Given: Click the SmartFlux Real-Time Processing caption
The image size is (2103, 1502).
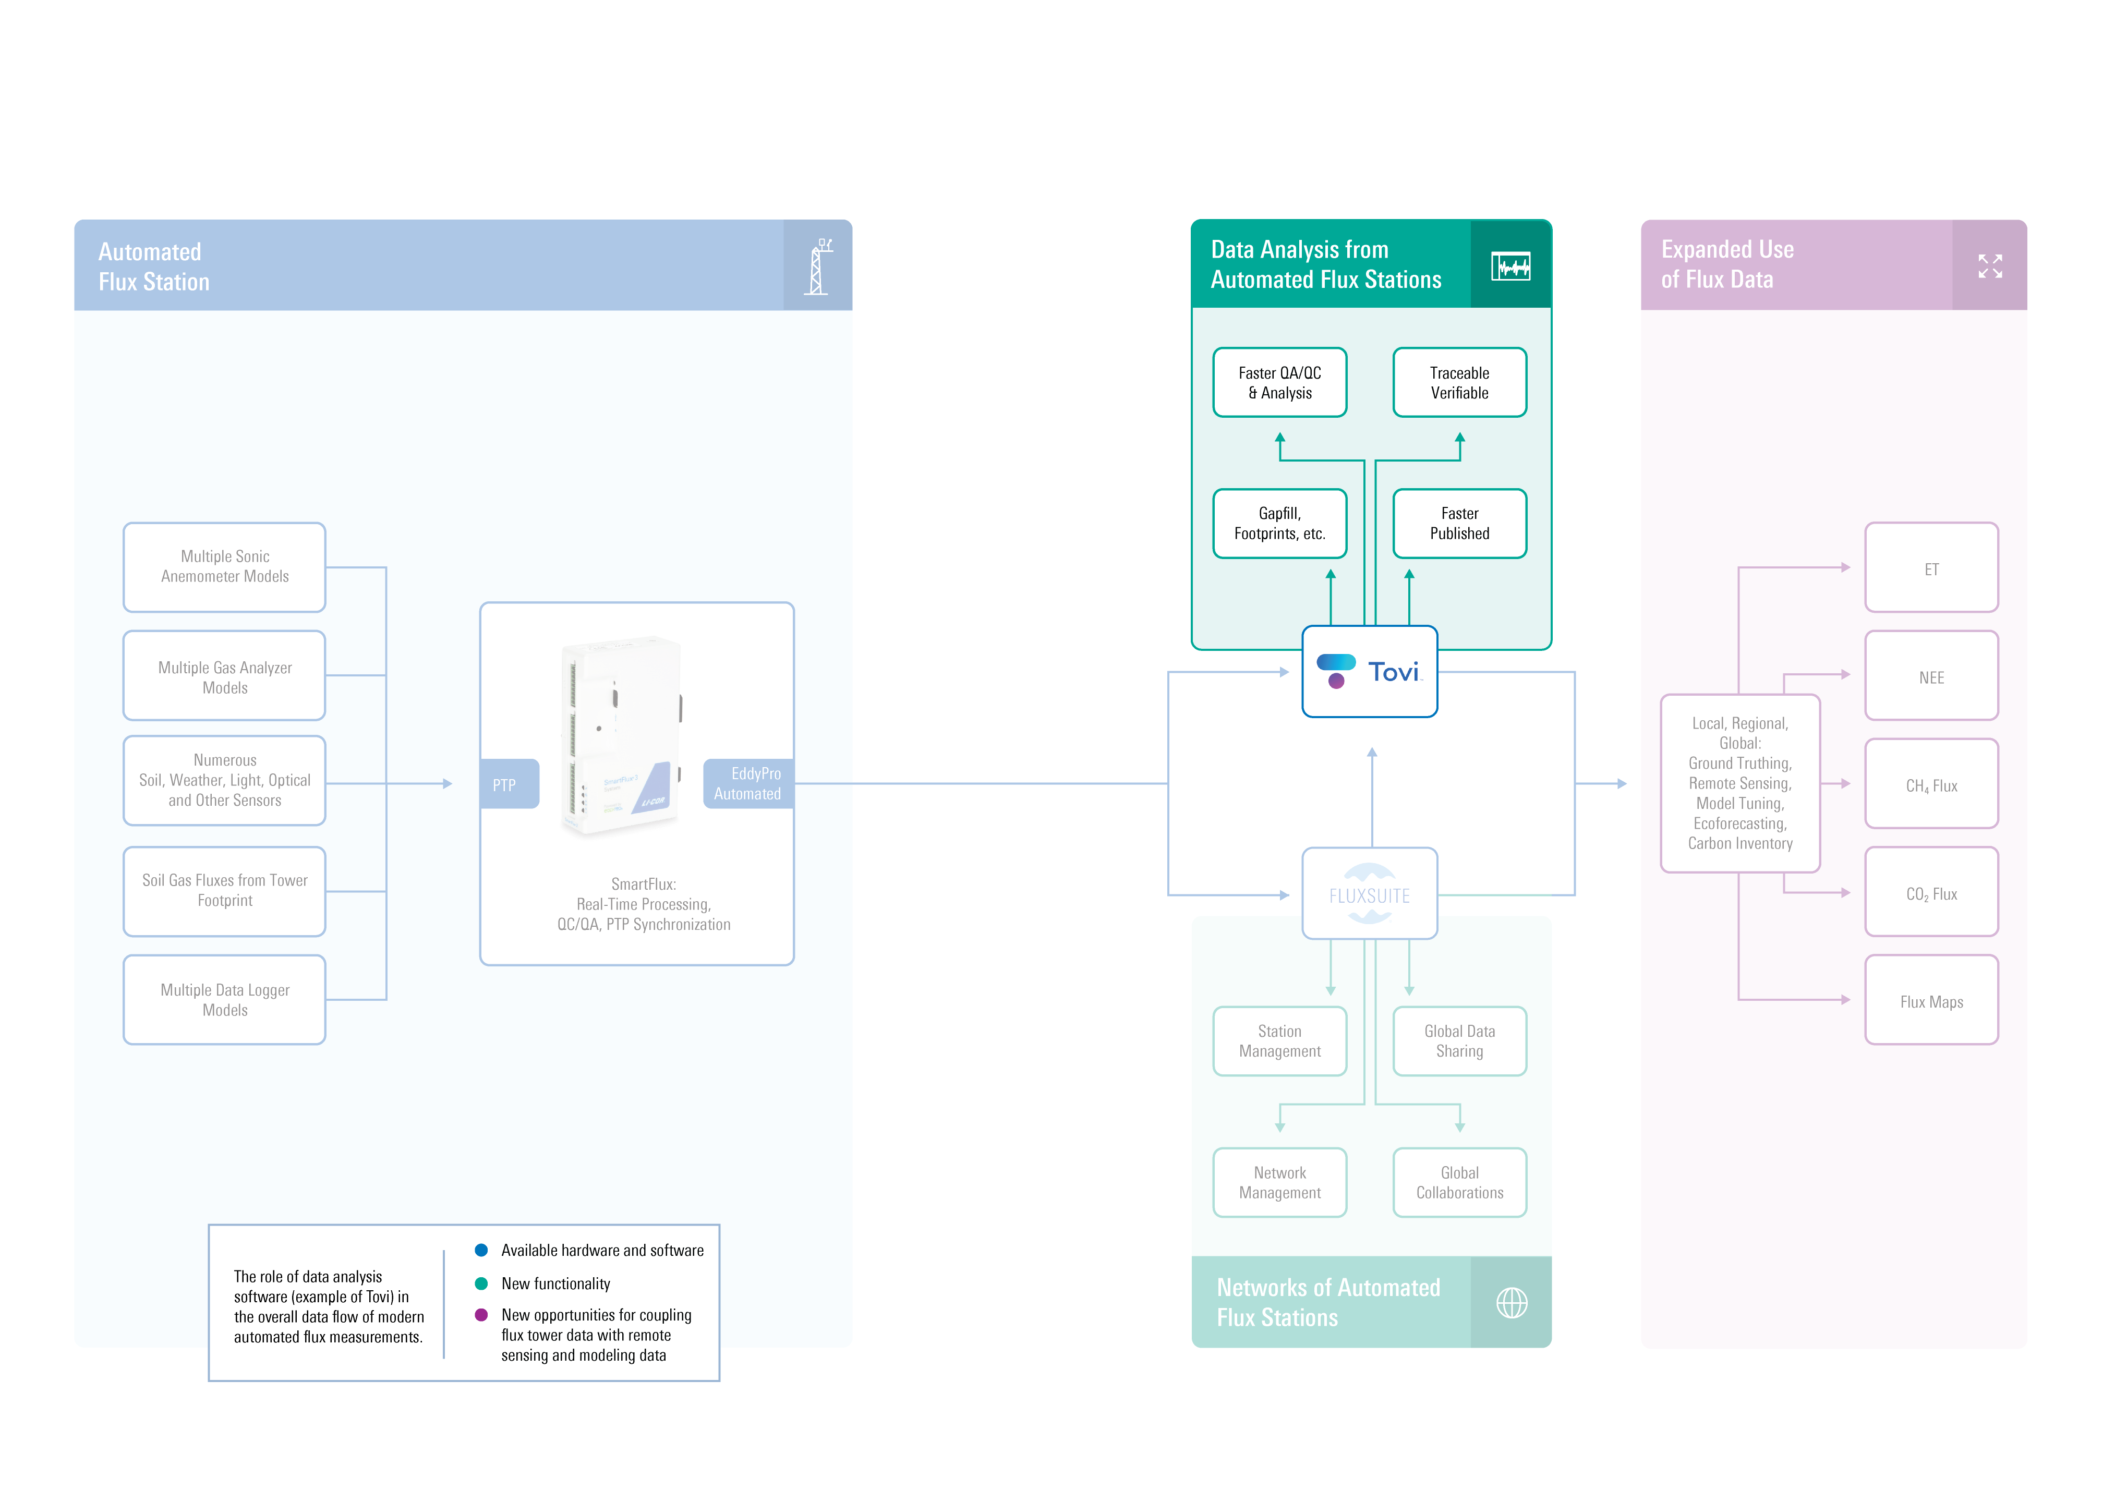Looking at the screenshot, I should tap(644, 904).
